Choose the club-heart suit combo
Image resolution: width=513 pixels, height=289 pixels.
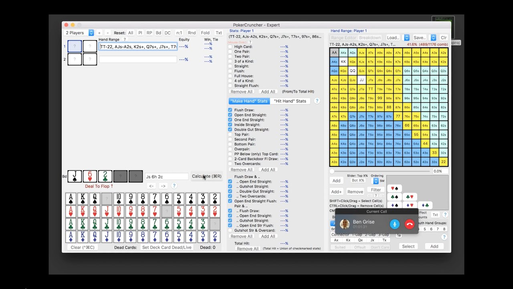tap(410, 197)
